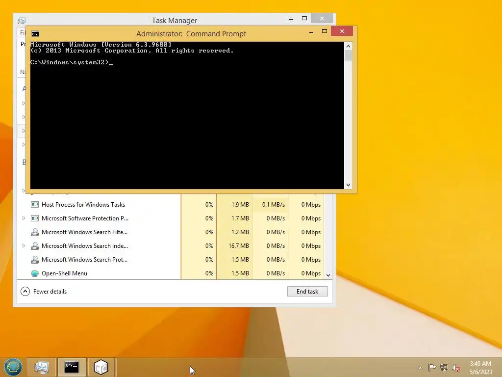Expand Microsoft Windows Search Indexer row
Screen dimensions: 502x377
click(24, 246)
